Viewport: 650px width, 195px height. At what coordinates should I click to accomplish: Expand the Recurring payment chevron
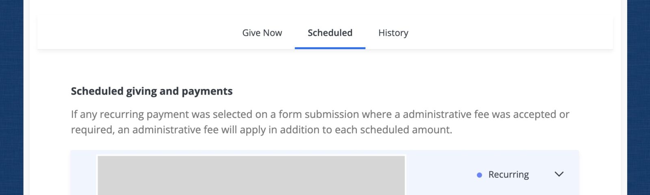559,174
